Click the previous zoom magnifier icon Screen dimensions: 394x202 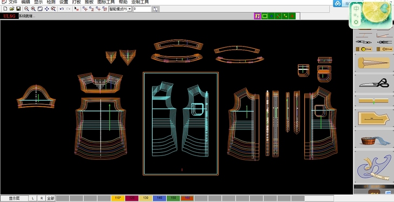(53, 9)
